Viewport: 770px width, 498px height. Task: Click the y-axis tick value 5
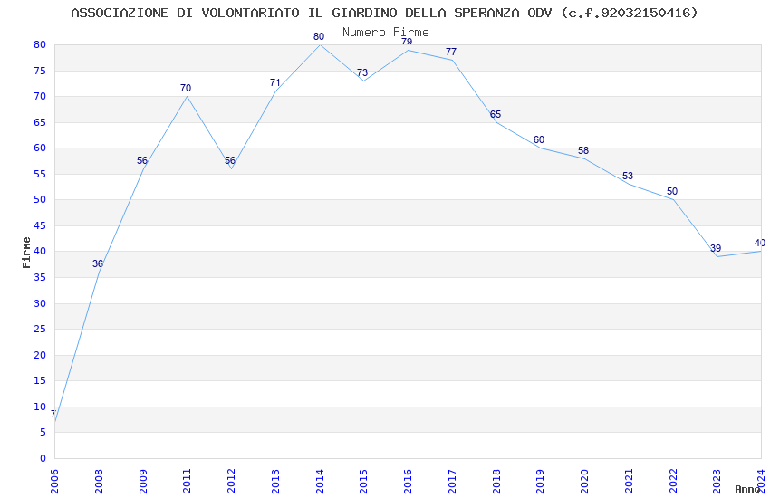tap(43, 432)
